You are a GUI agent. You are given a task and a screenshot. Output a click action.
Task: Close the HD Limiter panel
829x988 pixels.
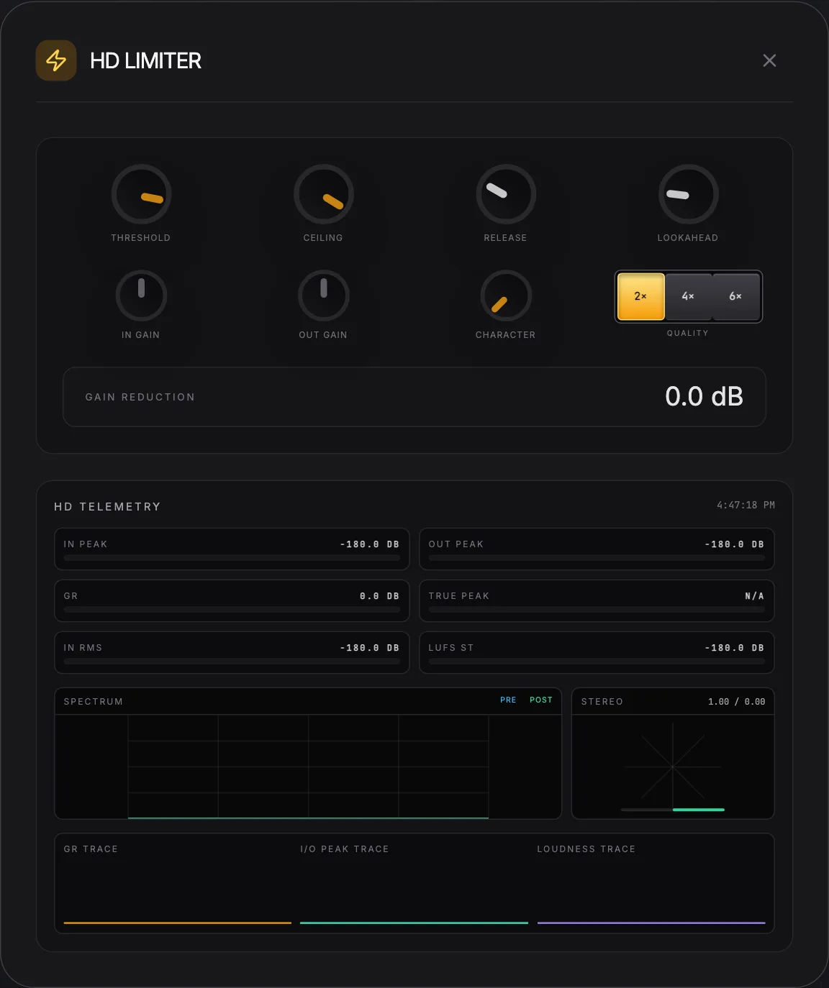[x=769, y=60]
